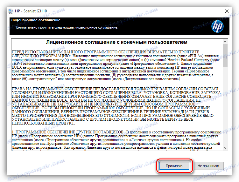Click the license heading 'Лицензионное соглашение с конечным пользователем'
Screen dimensions: 239x182
117,42
